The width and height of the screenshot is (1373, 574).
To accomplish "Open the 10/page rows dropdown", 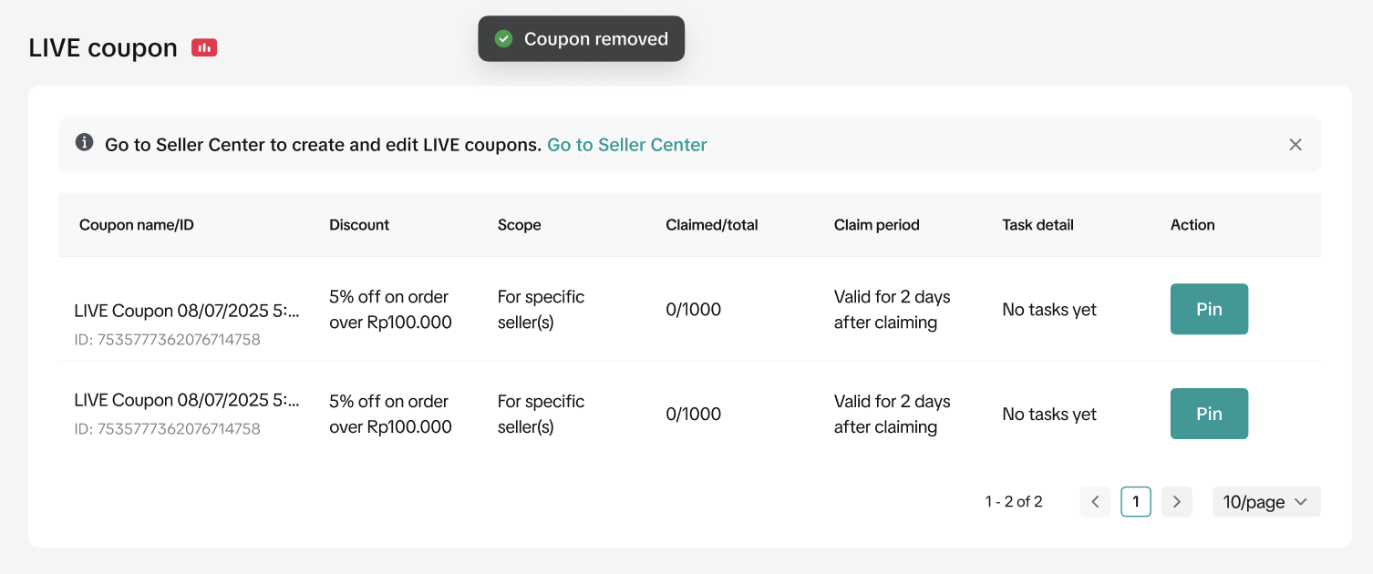I will pyautogui.click(x=1265, y=502).
